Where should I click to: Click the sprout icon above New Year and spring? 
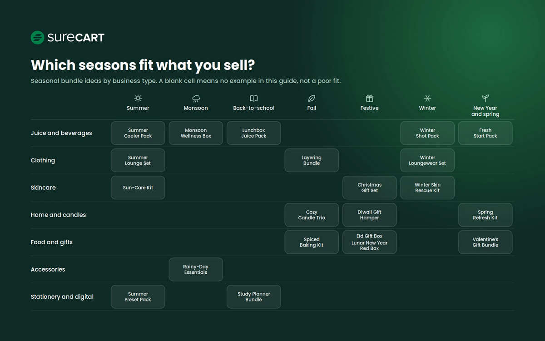coord(485,98)
